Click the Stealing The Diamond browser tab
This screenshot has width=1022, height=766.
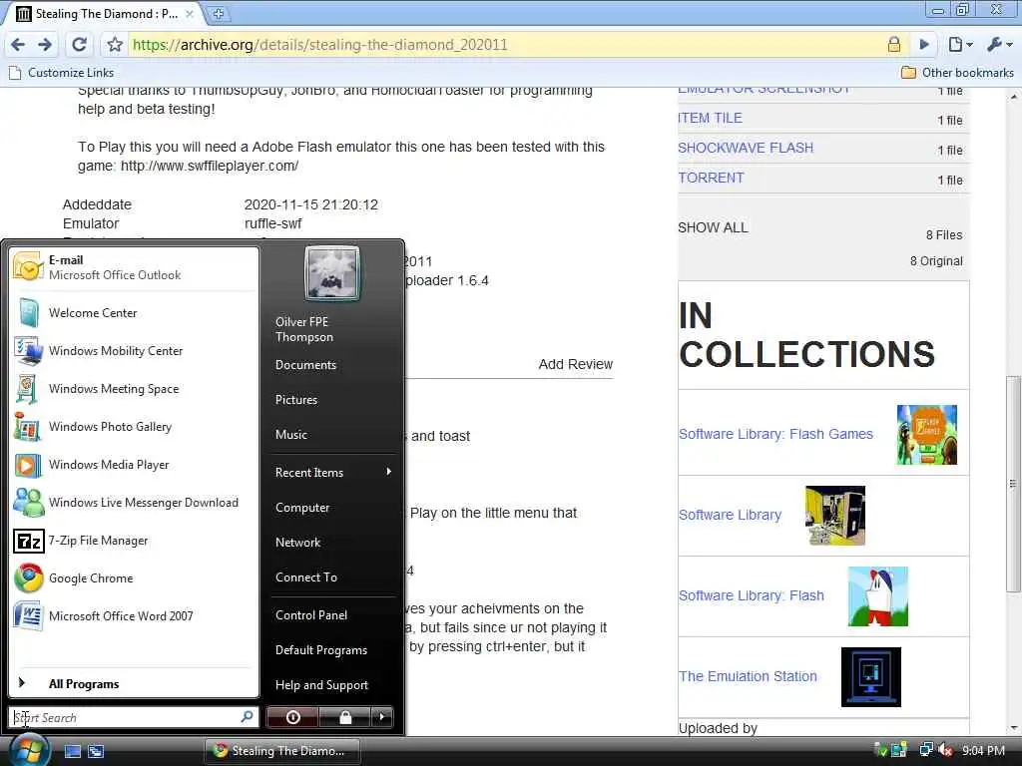(104, 14)
